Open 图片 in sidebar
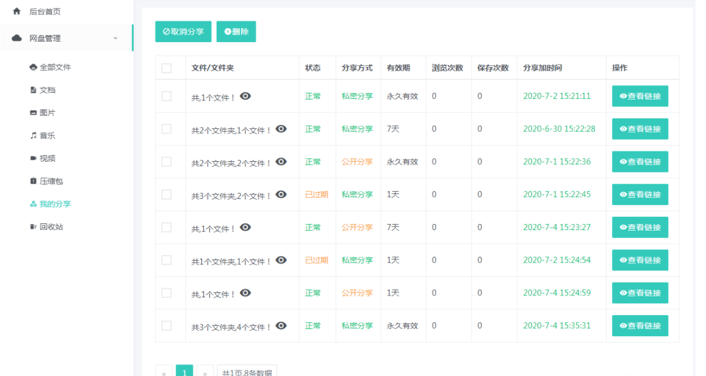This screenshot has height=376, width=706. point(43,112)
